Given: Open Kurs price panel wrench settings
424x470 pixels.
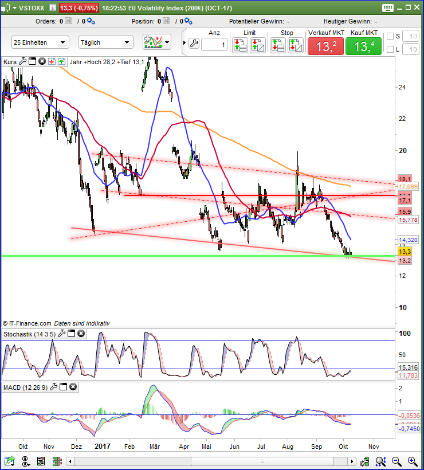Looking at the screenshot, I should pos(22,61).
